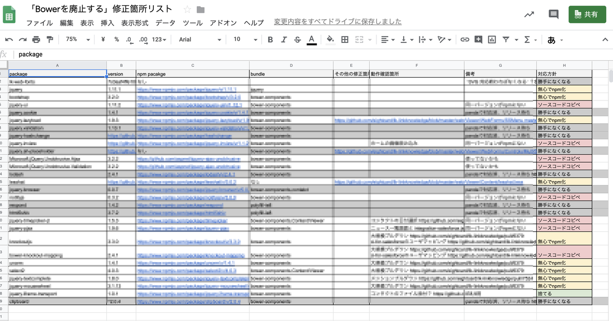Open the text color picker
This screenshot has width=613, height=321.
click(312, 40)
